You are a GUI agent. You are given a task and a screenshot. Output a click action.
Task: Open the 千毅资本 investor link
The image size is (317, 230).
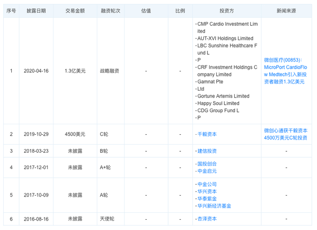[207, 134]
